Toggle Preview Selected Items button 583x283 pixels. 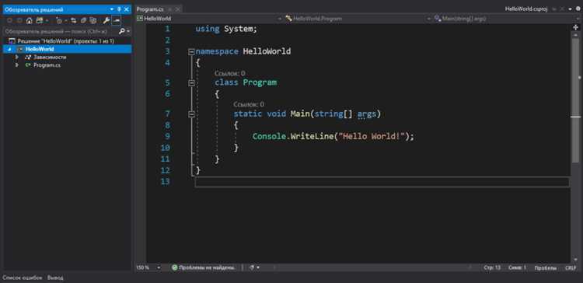point(117,20)
